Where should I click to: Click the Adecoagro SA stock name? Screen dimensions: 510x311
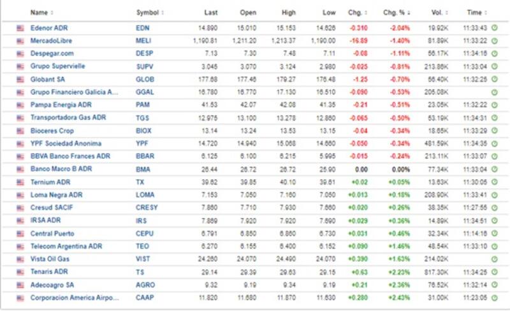(x=53, y=284)
